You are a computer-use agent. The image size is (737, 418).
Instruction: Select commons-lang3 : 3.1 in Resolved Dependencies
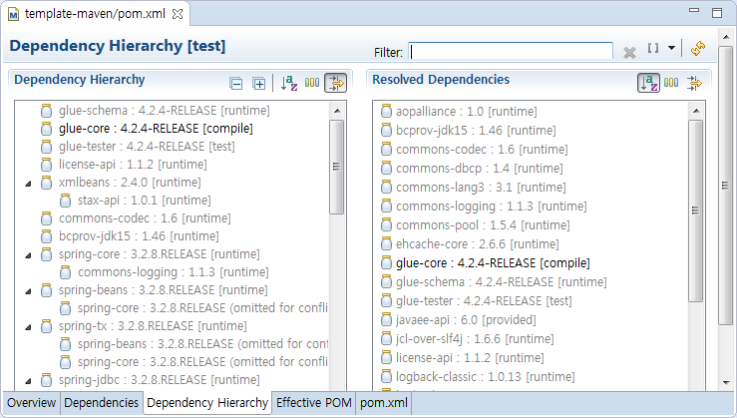[481, 188]
